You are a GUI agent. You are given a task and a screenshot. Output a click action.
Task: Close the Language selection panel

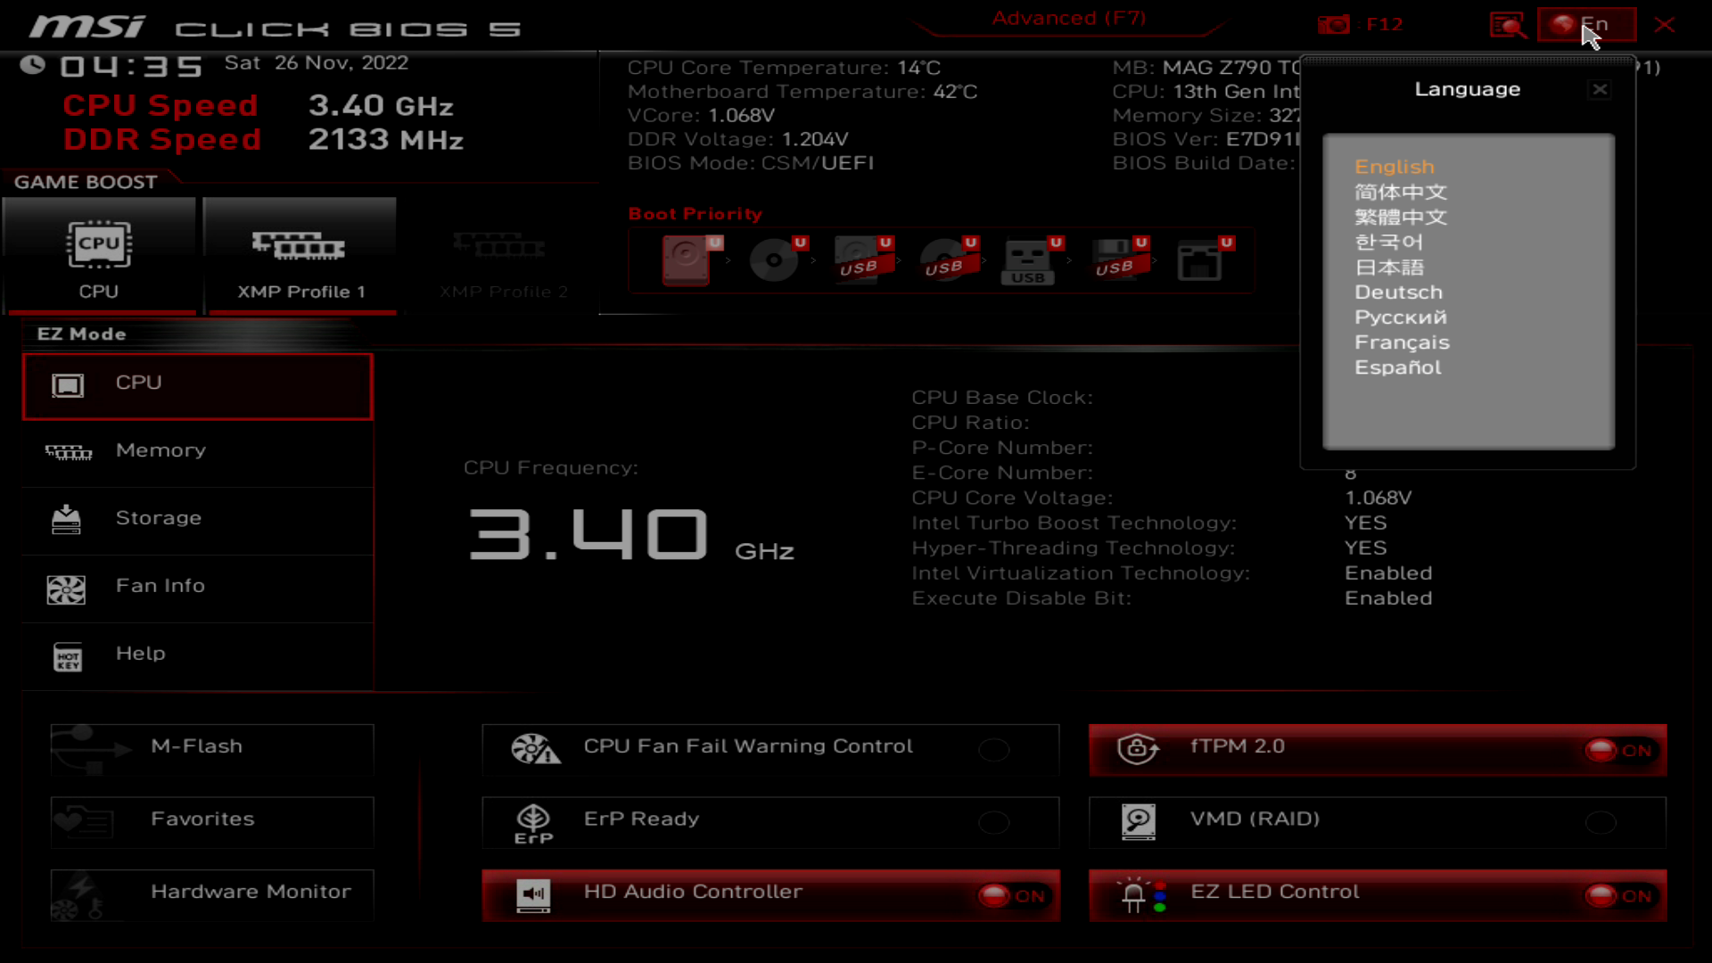click(1601, 89)
